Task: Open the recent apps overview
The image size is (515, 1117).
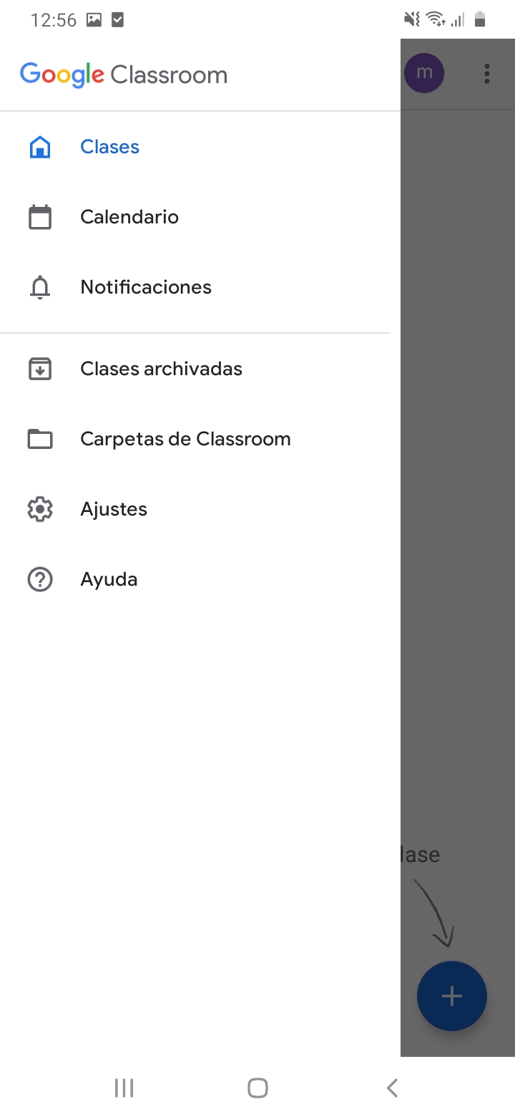Action: tap(123, 1087)
